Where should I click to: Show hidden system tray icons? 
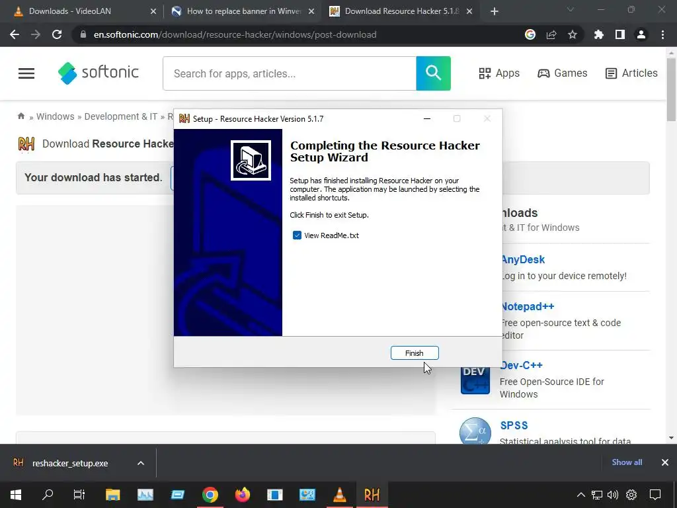click(581, 495)
